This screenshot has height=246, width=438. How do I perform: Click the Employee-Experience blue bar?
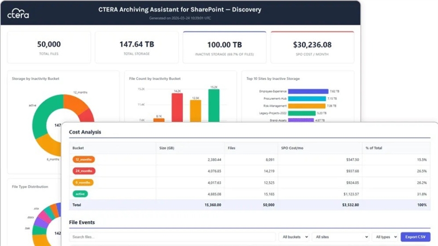pyautogui.click(x=308, y=91)
